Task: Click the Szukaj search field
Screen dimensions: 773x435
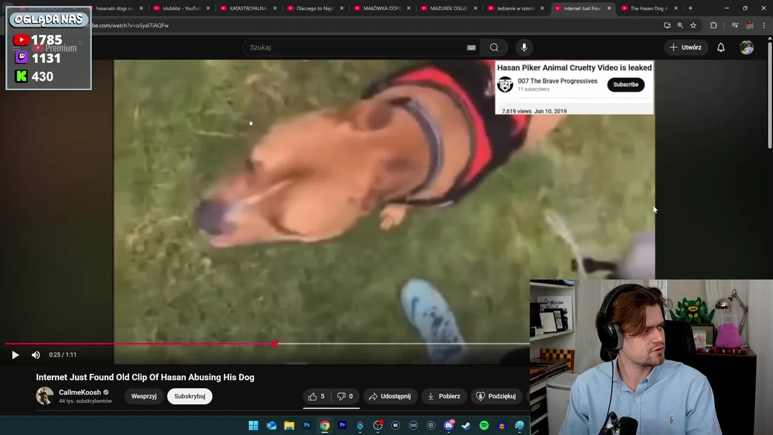Action: pos(362,47)
